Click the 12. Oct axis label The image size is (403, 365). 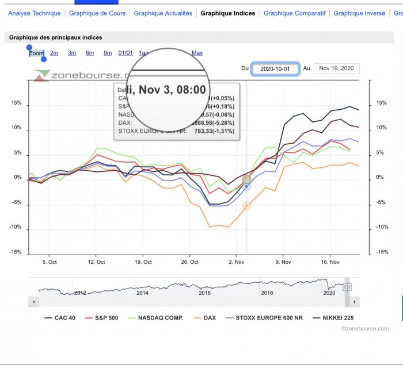point(96,262)
